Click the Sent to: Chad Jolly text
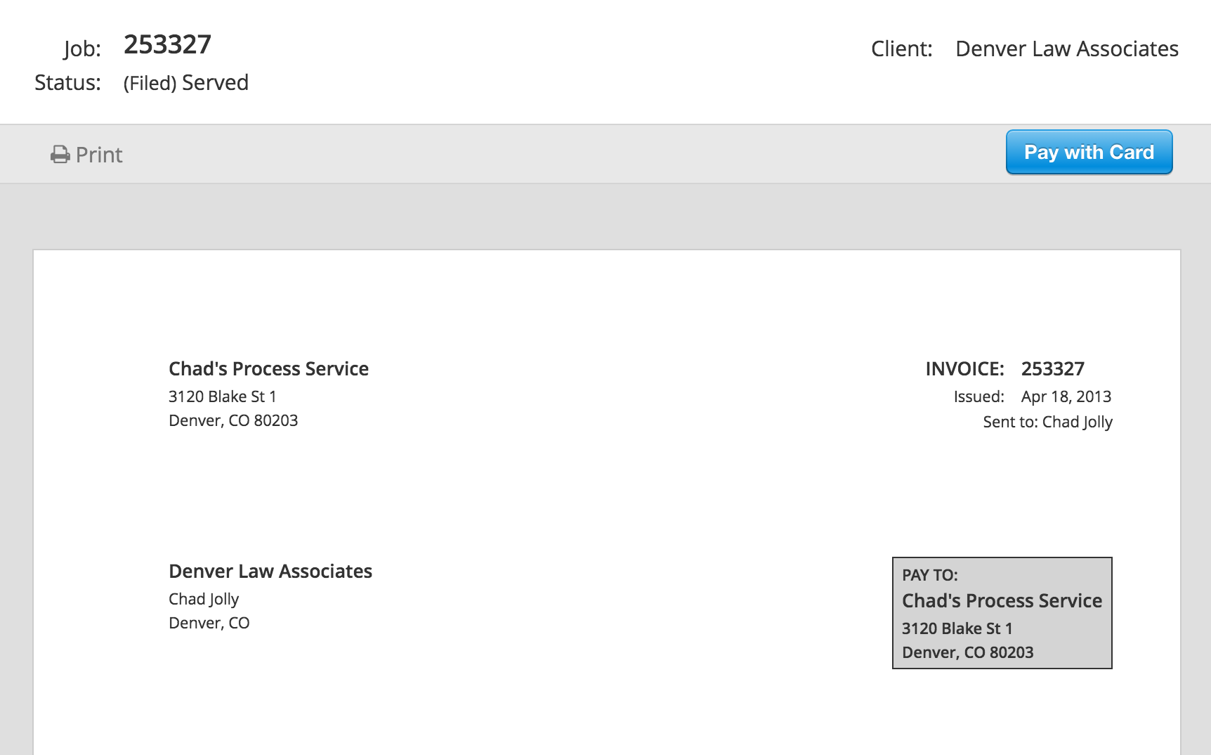1211x755 pixels. click(1046, 422)
